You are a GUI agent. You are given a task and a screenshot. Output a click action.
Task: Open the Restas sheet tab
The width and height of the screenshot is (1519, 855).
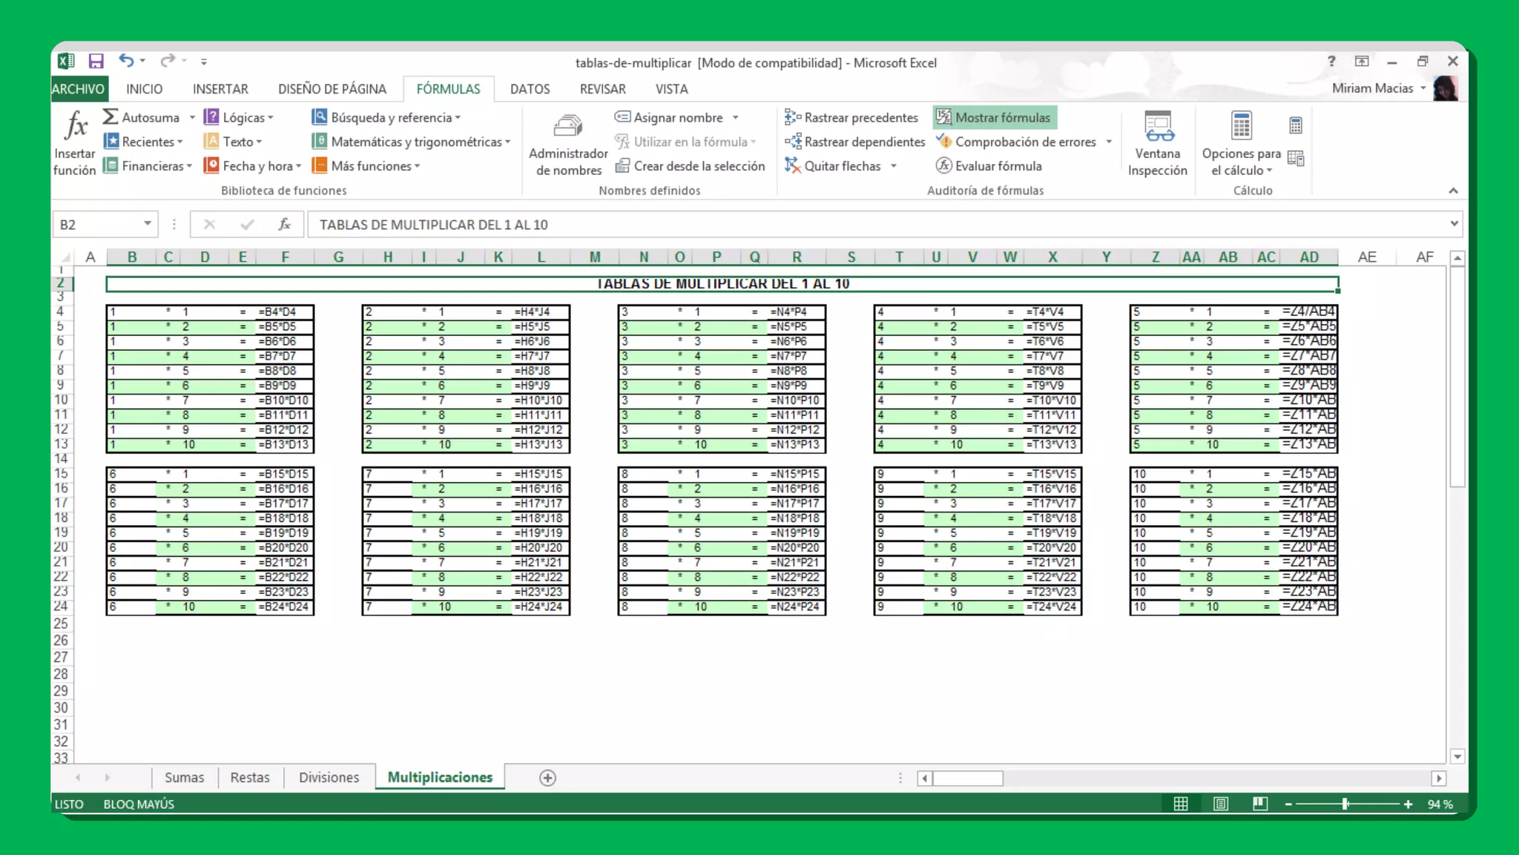click(x=250, y=777)
